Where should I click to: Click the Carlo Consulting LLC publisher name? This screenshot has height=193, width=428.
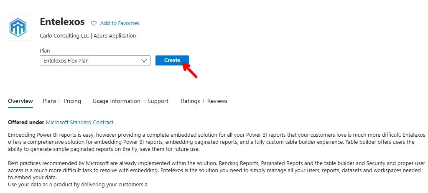64,36
